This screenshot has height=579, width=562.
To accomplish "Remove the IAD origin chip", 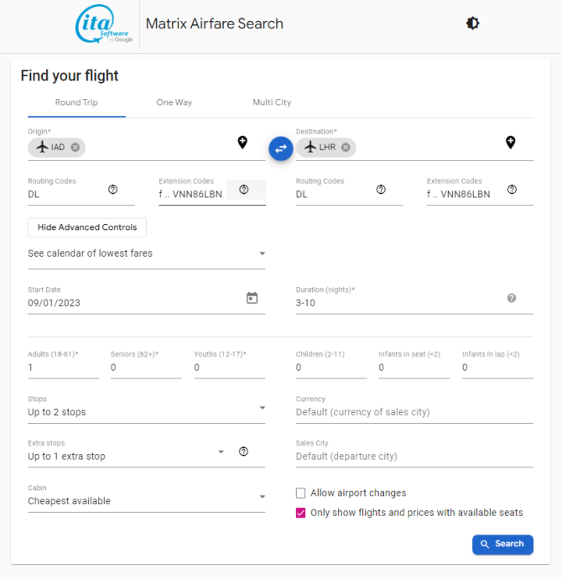I will 75,148.
